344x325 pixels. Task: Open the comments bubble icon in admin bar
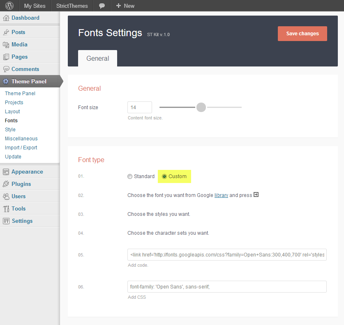(x=102, y=6)
